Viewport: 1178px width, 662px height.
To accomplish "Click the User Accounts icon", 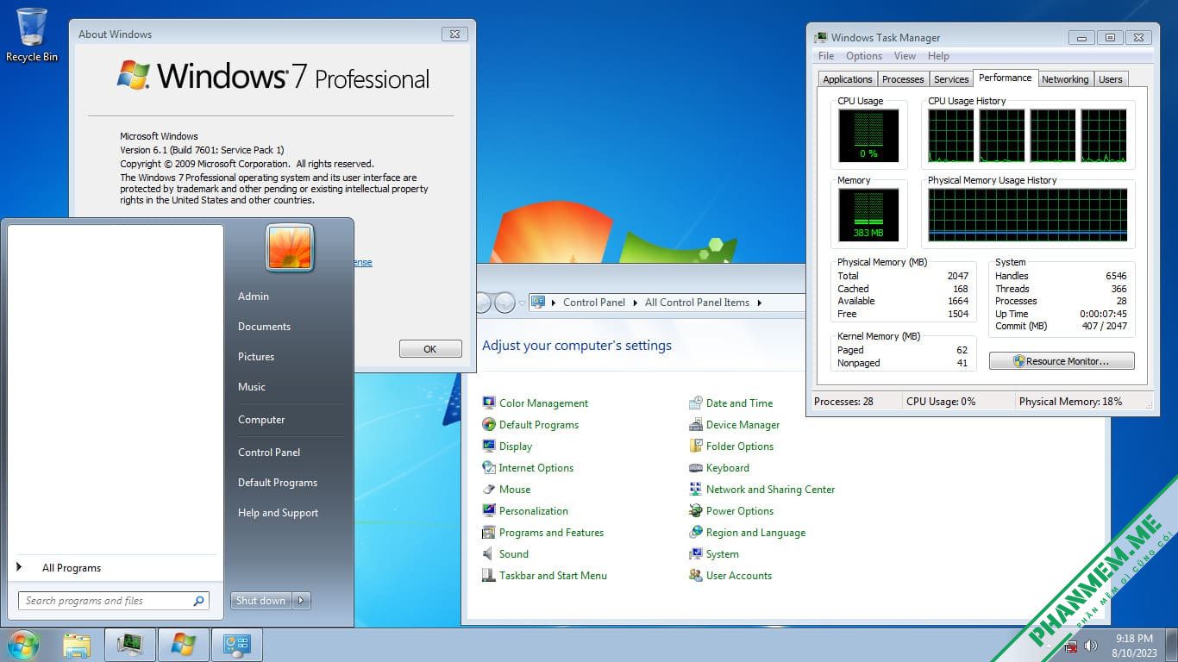I will click(x=696, y=576).
